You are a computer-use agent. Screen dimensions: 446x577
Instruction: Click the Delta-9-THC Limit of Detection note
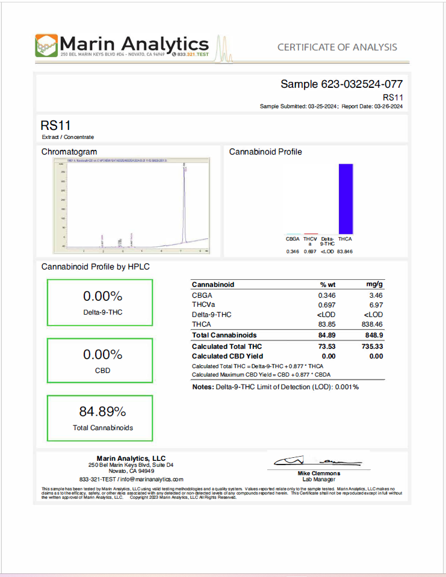click(276, 387)
